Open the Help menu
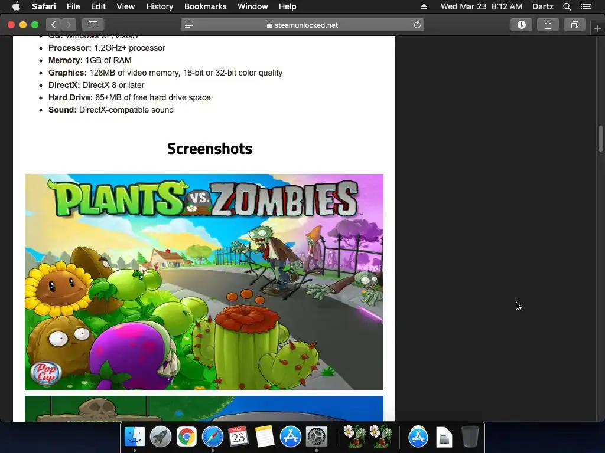 pyautogui.click(x=288, y=6)
